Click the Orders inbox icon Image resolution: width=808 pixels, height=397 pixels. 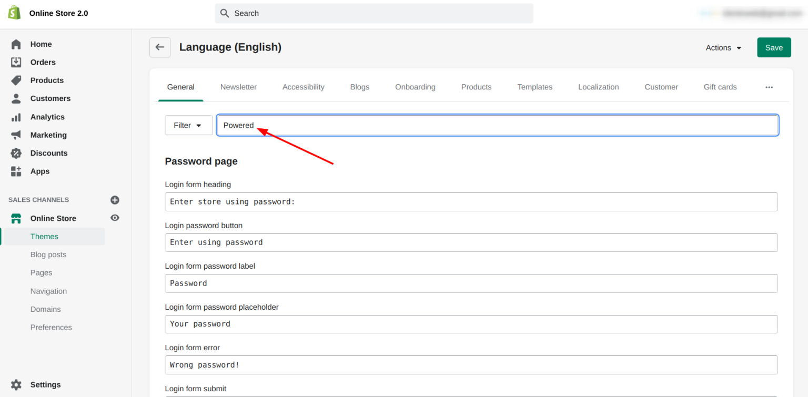point(16,62)
